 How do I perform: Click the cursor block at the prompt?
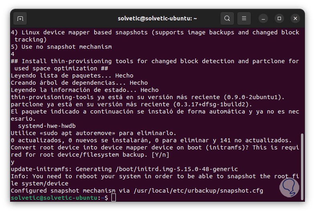pyautogui.click(x=113, y=198)
